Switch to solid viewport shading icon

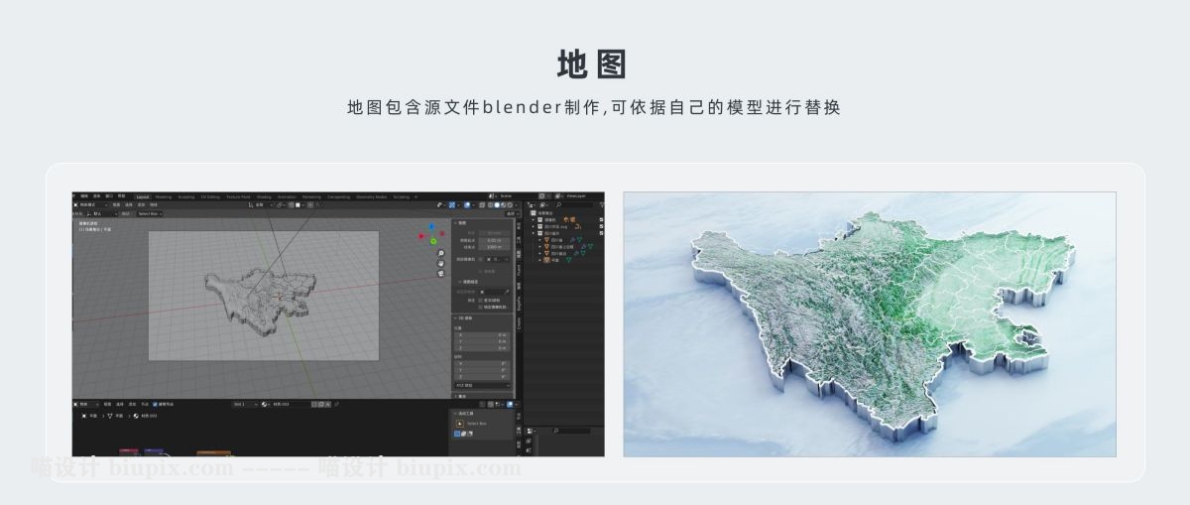495,205
